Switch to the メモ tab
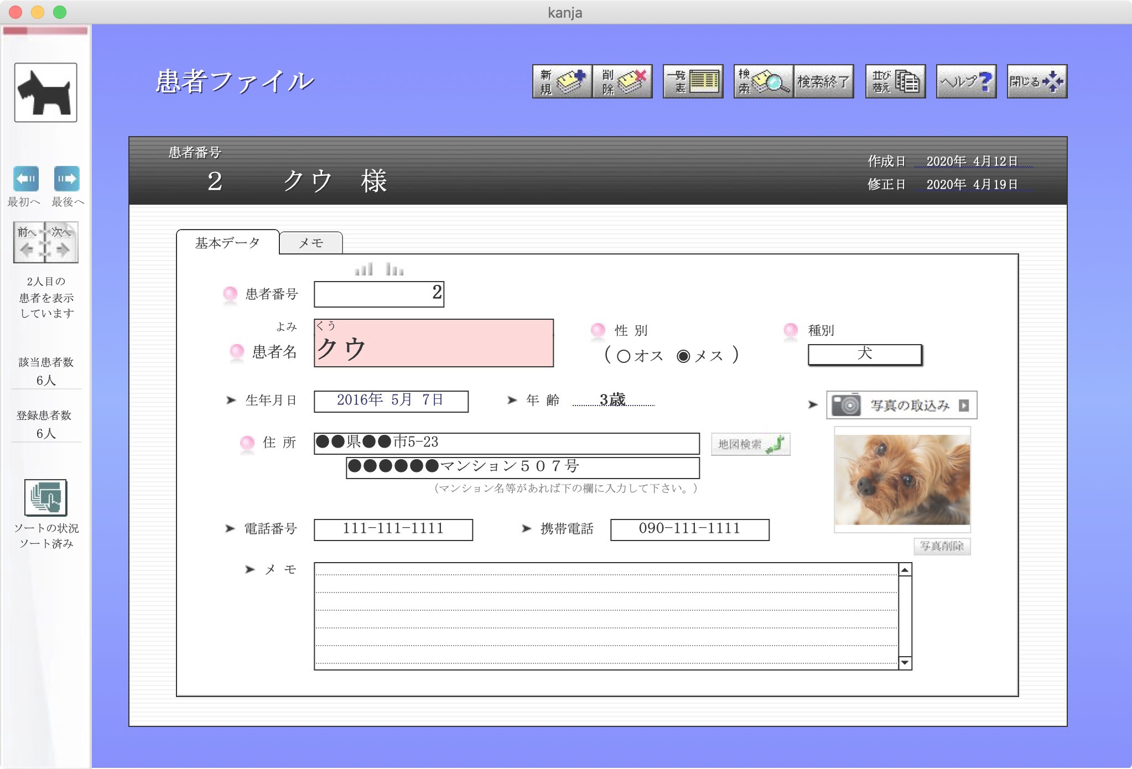Screen dimensions: 1132x769 pyautogui.click(x=311, y=242)
